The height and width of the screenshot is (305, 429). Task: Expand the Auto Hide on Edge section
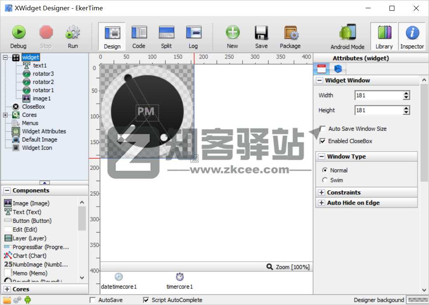click(x=322, y=203)
